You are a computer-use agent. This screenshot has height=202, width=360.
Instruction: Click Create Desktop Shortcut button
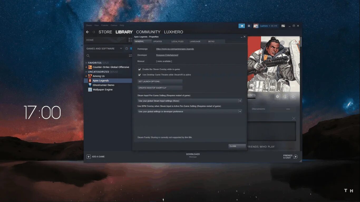(x=160, y=88)
